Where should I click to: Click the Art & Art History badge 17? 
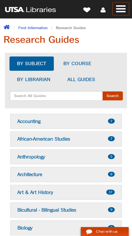[111, 192]
